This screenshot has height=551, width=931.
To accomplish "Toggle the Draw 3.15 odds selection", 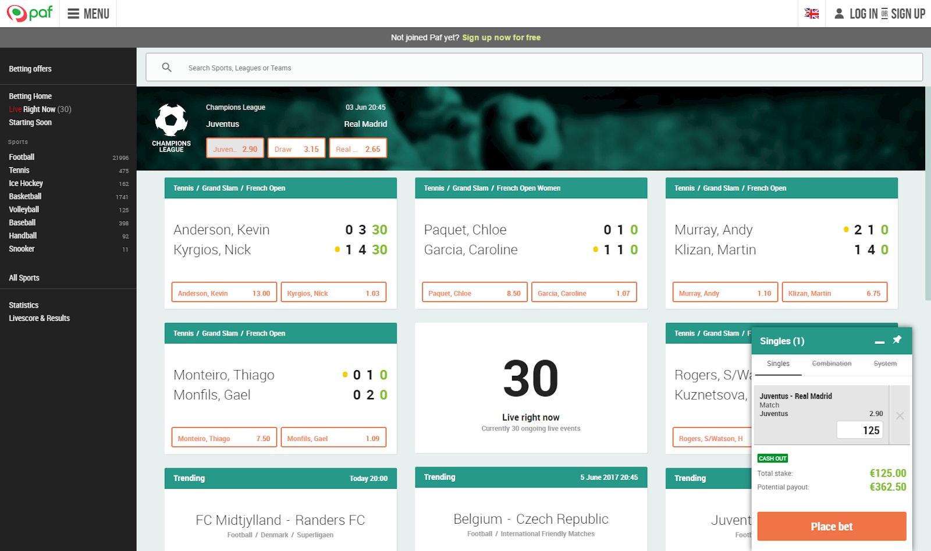I will click(296, 148).
